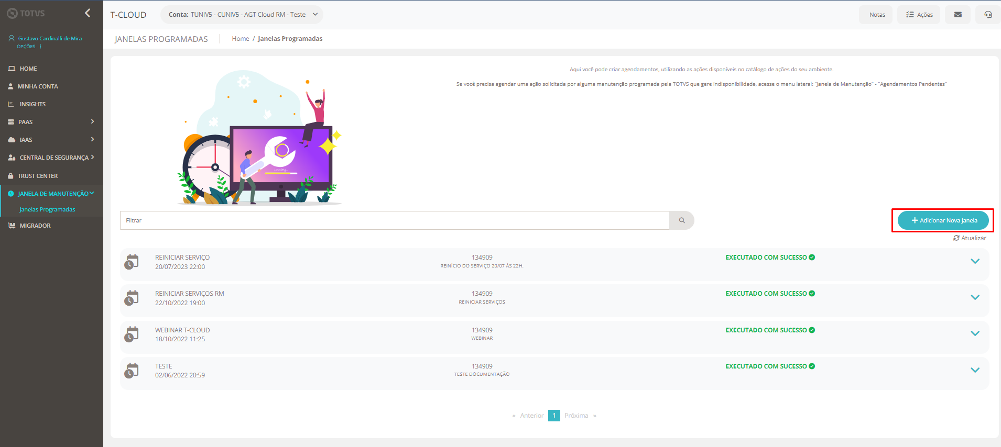Click the schedule icon for Reiniciar Serviços RM

(x=132, y=298)
